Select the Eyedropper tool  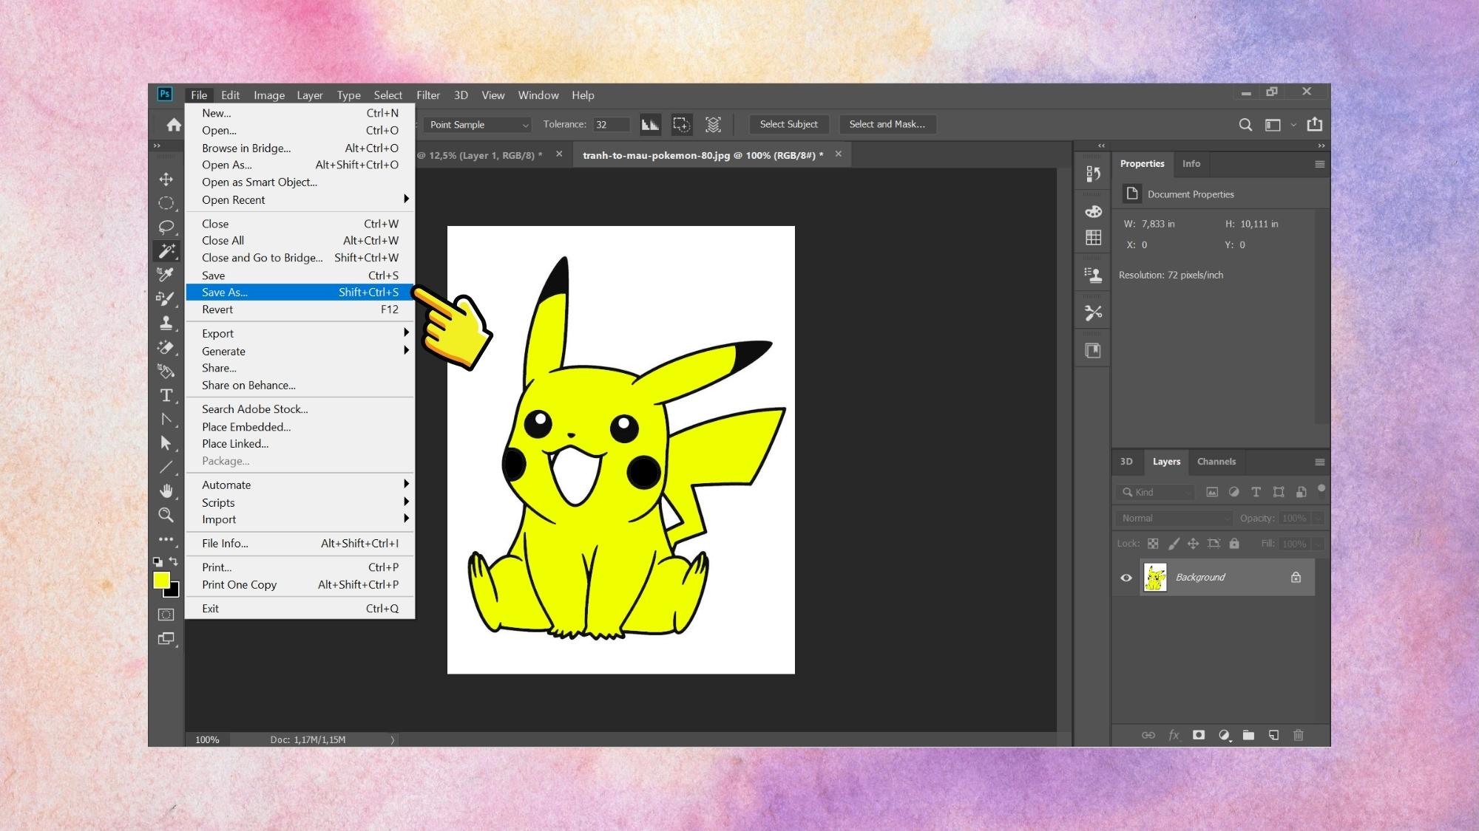pyautogui.click(x=166, y=275)
